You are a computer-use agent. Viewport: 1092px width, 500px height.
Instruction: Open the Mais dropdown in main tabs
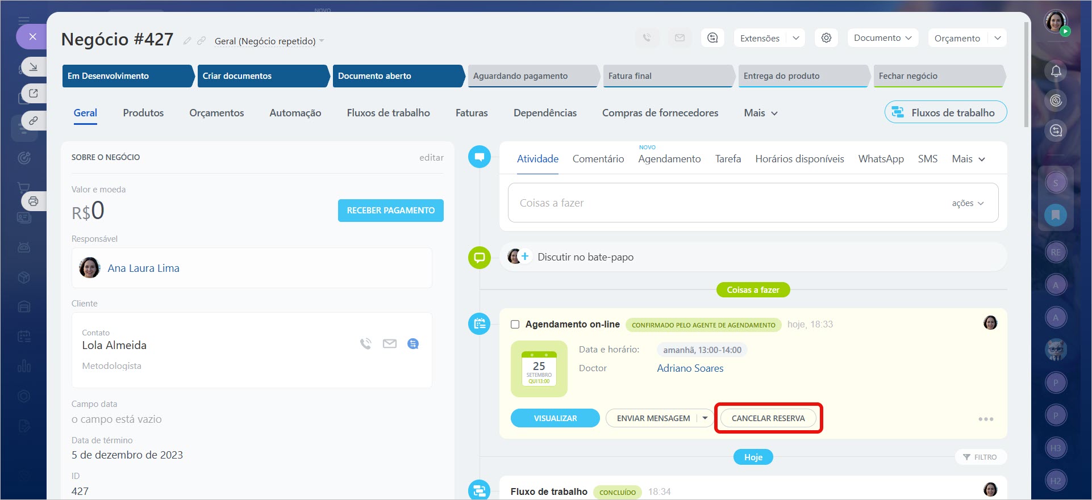760,113
